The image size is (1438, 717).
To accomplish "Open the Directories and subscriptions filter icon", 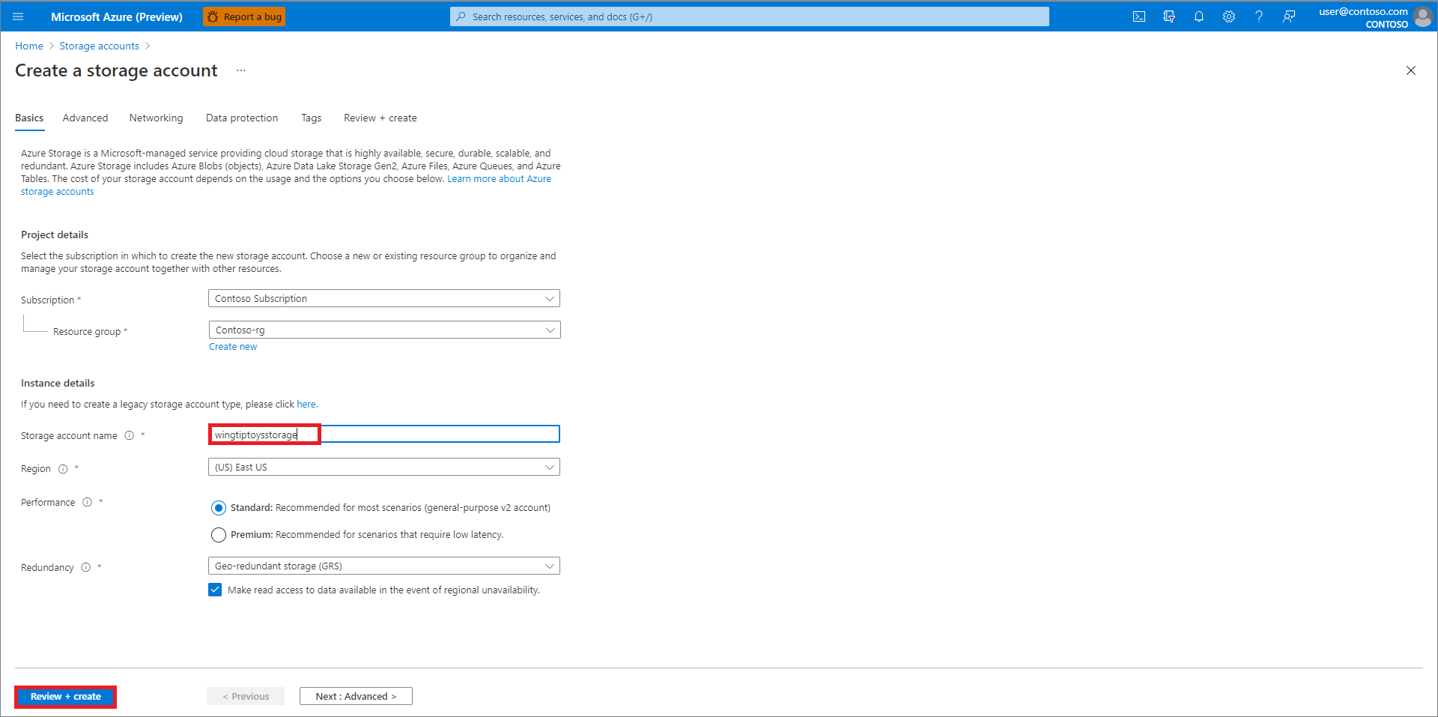I will (x=1169, y=16).
